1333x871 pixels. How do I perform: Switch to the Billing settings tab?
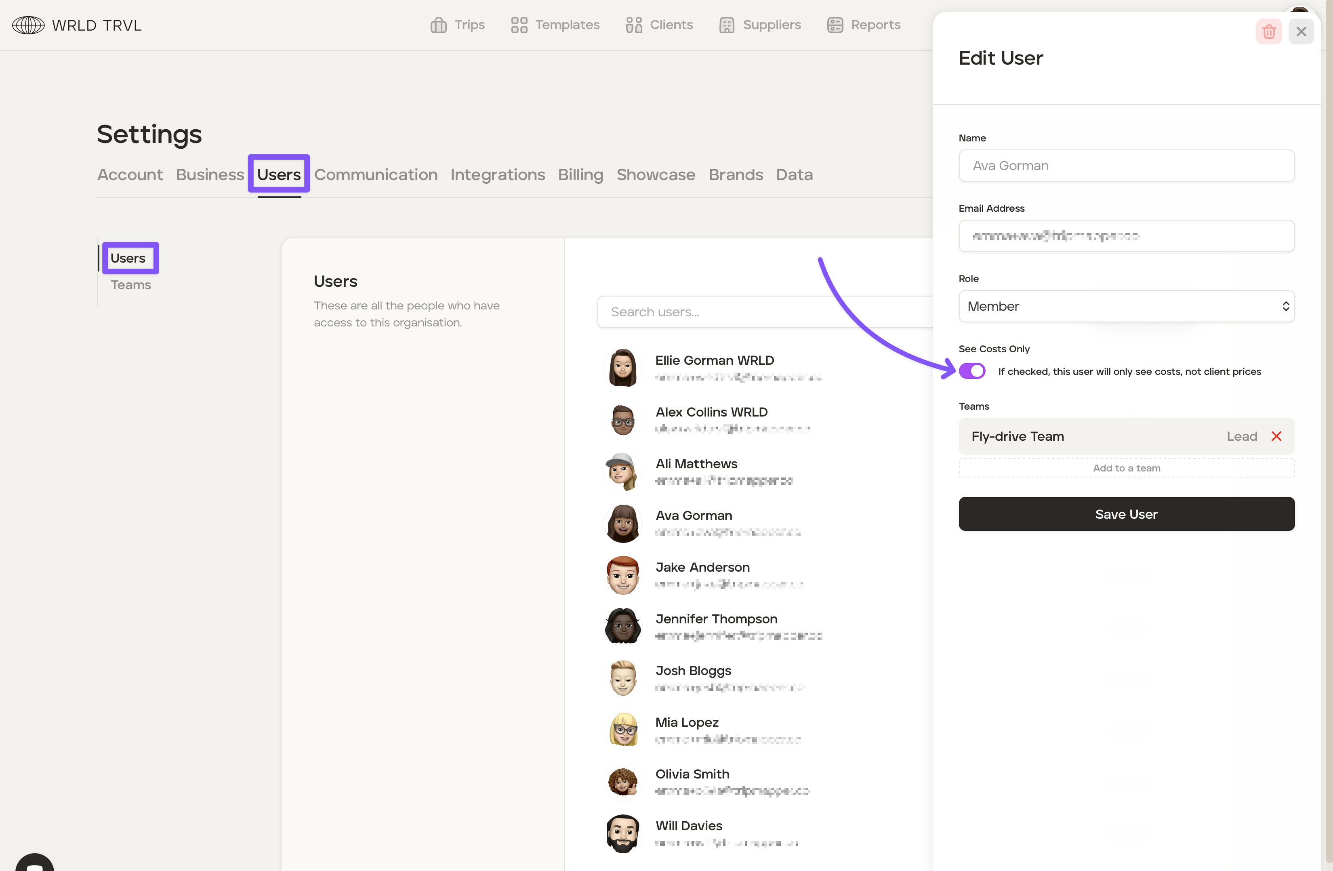point(580,175)
